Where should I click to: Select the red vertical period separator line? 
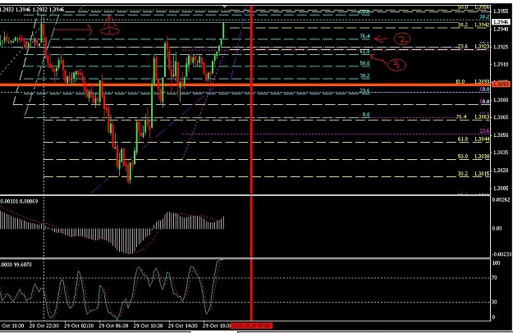pos(251,163)
